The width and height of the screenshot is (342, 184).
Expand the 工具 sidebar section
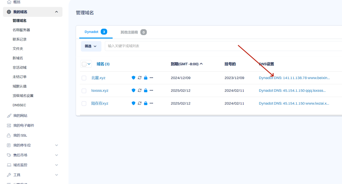pyautogui.click(x=56, y=175)
